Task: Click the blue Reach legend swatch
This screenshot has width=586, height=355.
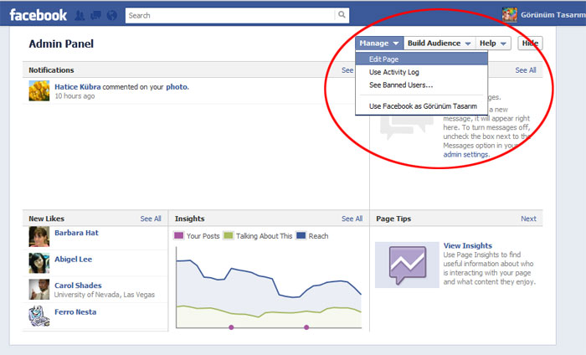Action: coord(301,235)
